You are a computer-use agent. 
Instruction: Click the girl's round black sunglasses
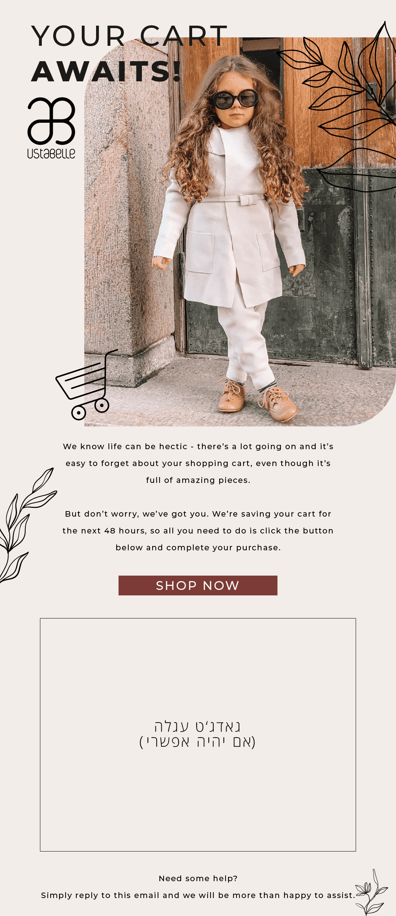pyautogui.click(x=235, y=99)
